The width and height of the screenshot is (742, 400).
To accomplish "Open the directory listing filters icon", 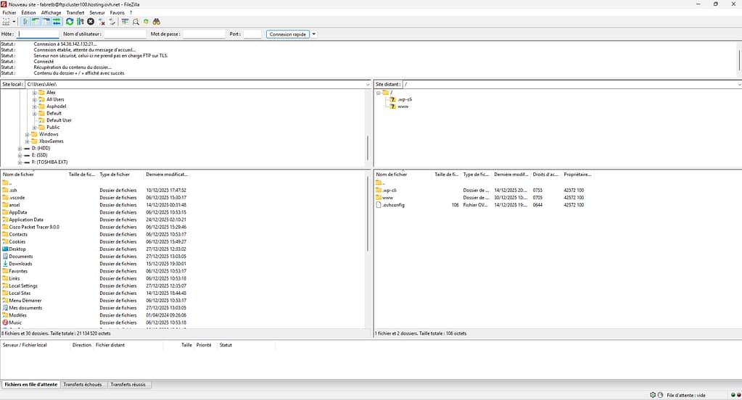I will (125, 22).
